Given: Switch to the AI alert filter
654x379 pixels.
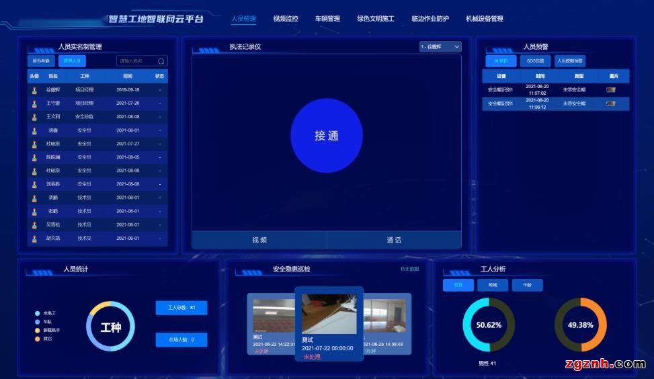Looking at the screenshot, I should coord(500,61).
